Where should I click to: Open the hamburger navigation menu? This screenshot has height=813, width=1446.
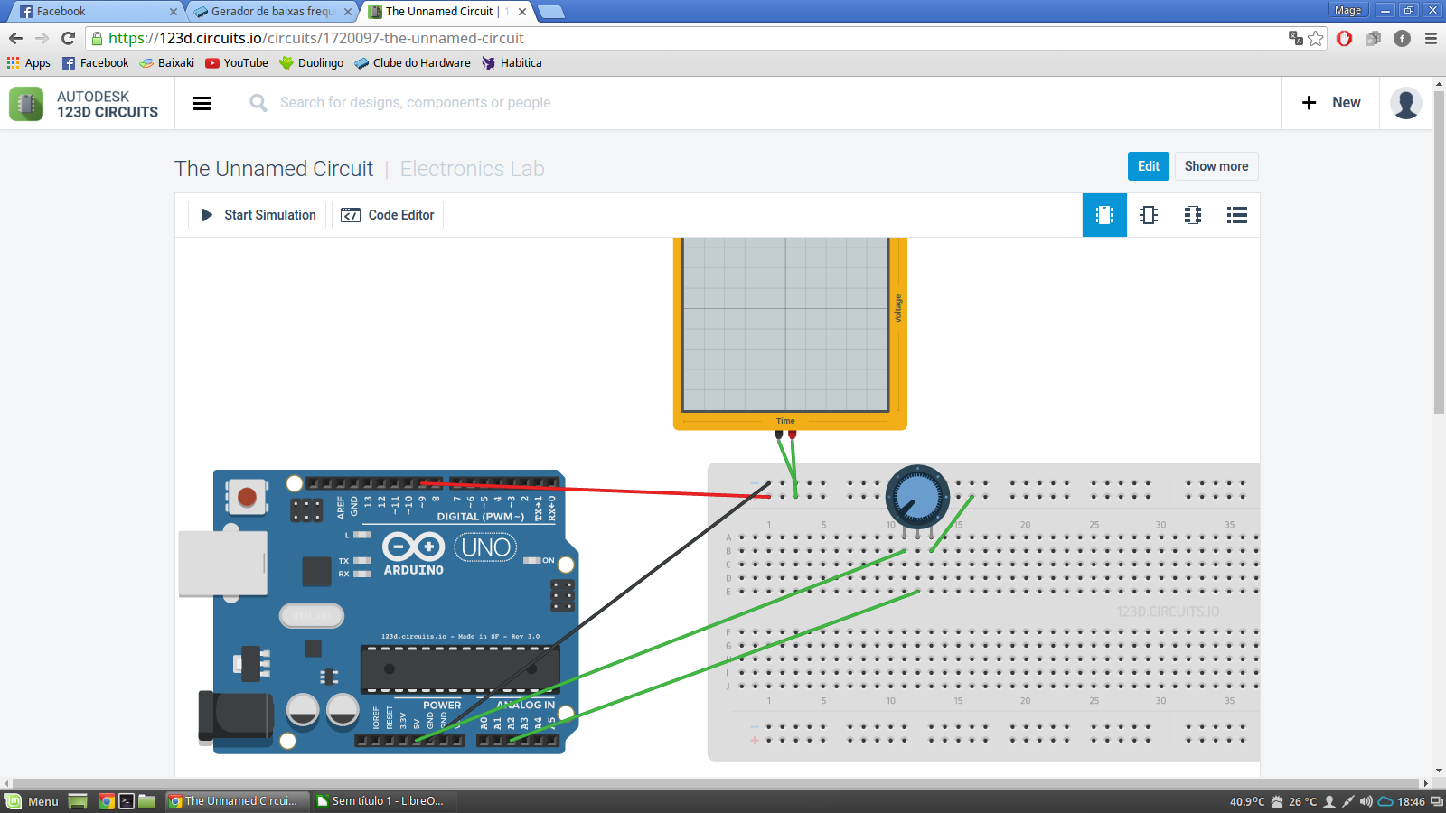coord(202,103)
